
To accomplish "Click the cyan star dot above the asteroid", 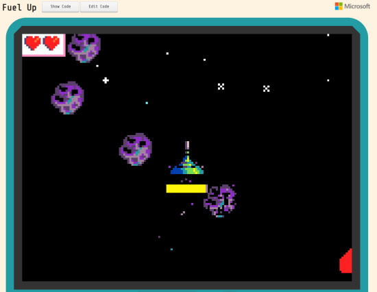I will 147,103.
